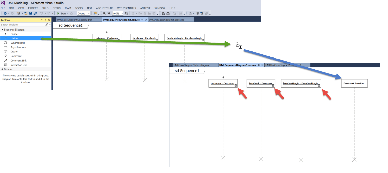
Task: Open the VIEW menu
Action: pyautogui.click(x=21, y=8)
